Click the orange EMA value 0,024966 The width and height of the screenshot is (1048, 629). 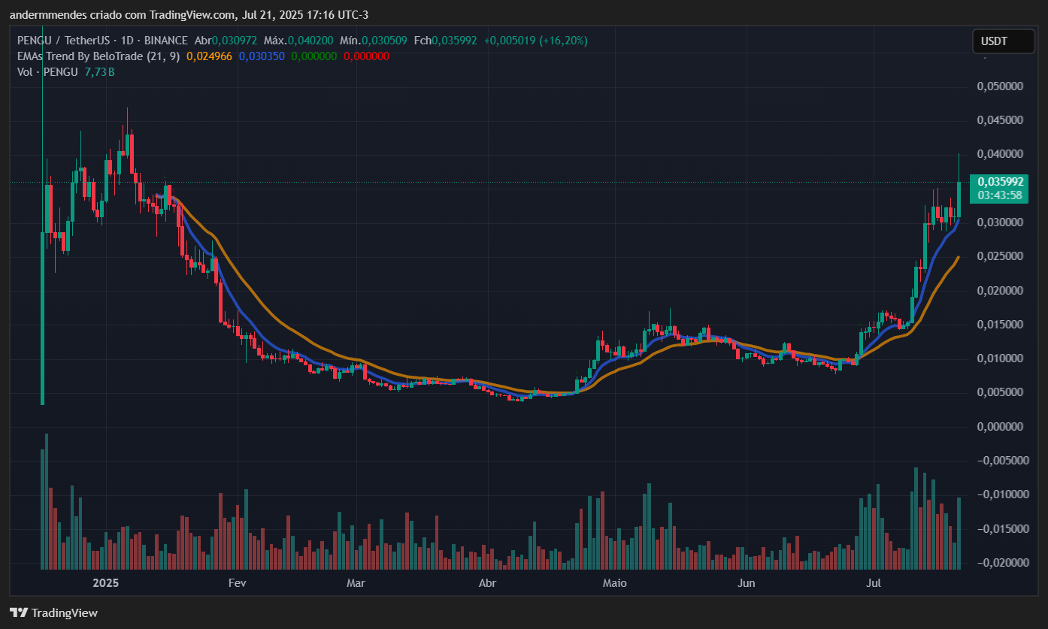[x=210, y=56]
